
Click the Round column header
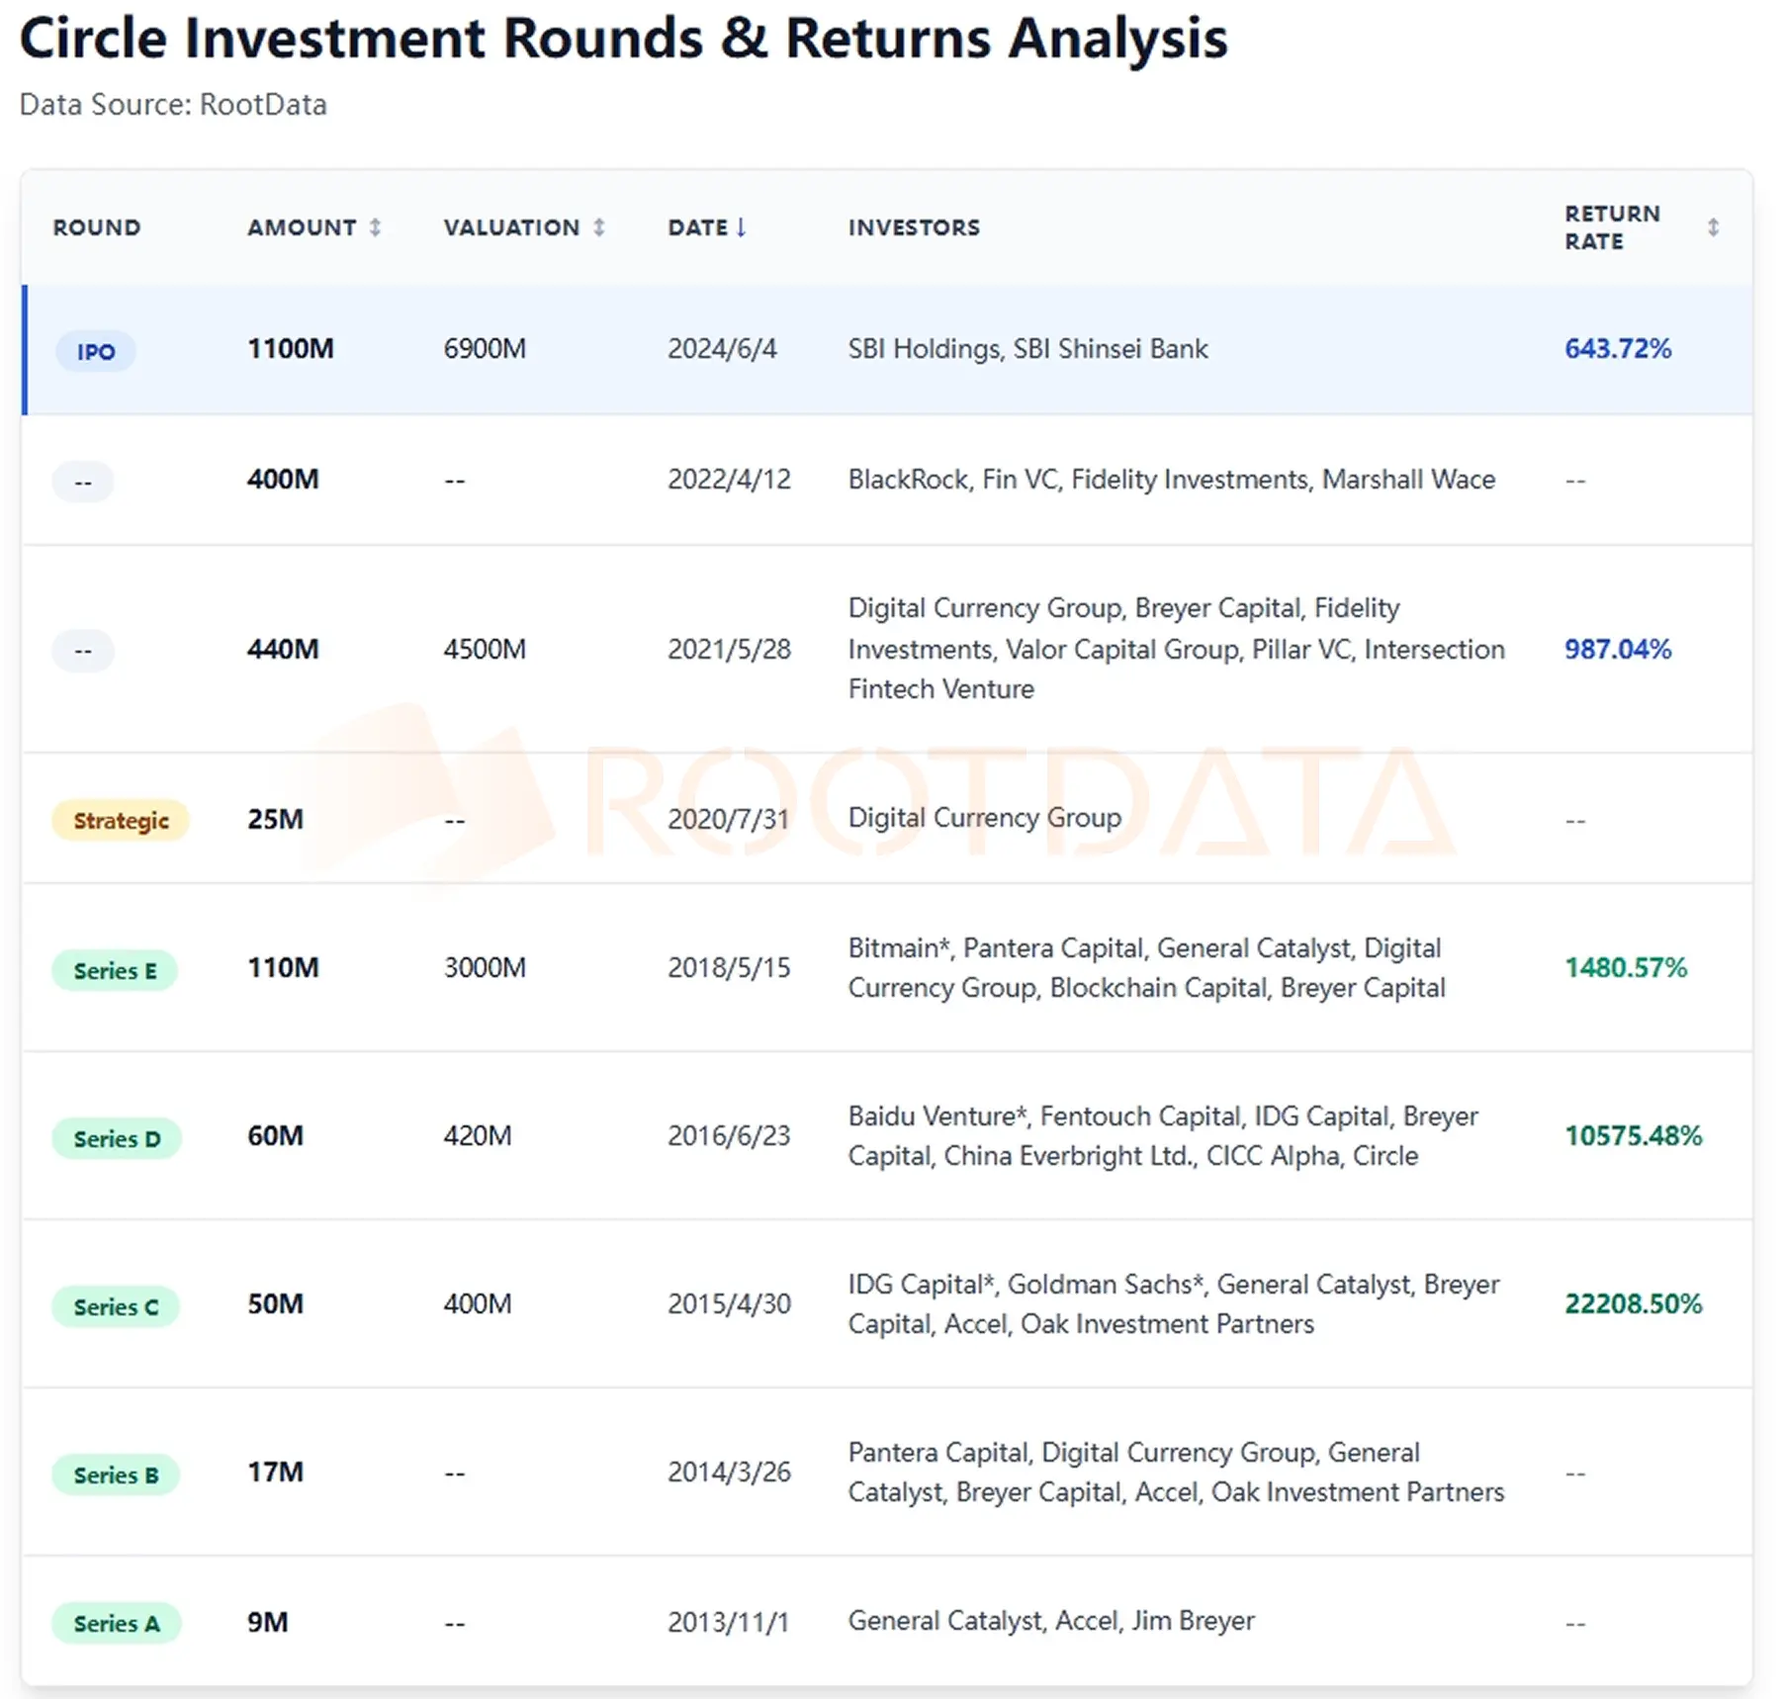pos(97,227)
